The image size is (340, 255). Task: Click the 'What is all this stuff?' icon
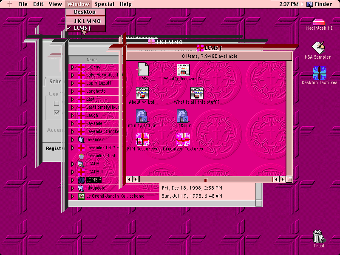pyautogui.click(x=197, y=93)
